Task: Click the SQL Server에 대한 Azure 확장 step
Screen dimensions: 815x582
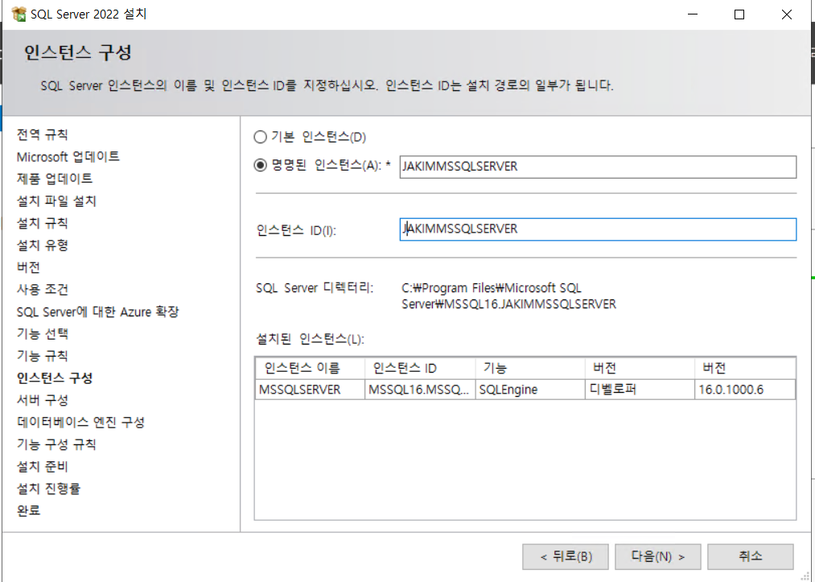Action: tap(97, 312)
